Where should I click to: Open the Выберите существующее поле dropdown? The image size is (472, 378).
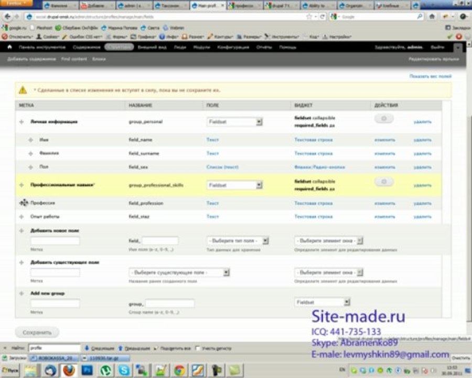[179, 272]
